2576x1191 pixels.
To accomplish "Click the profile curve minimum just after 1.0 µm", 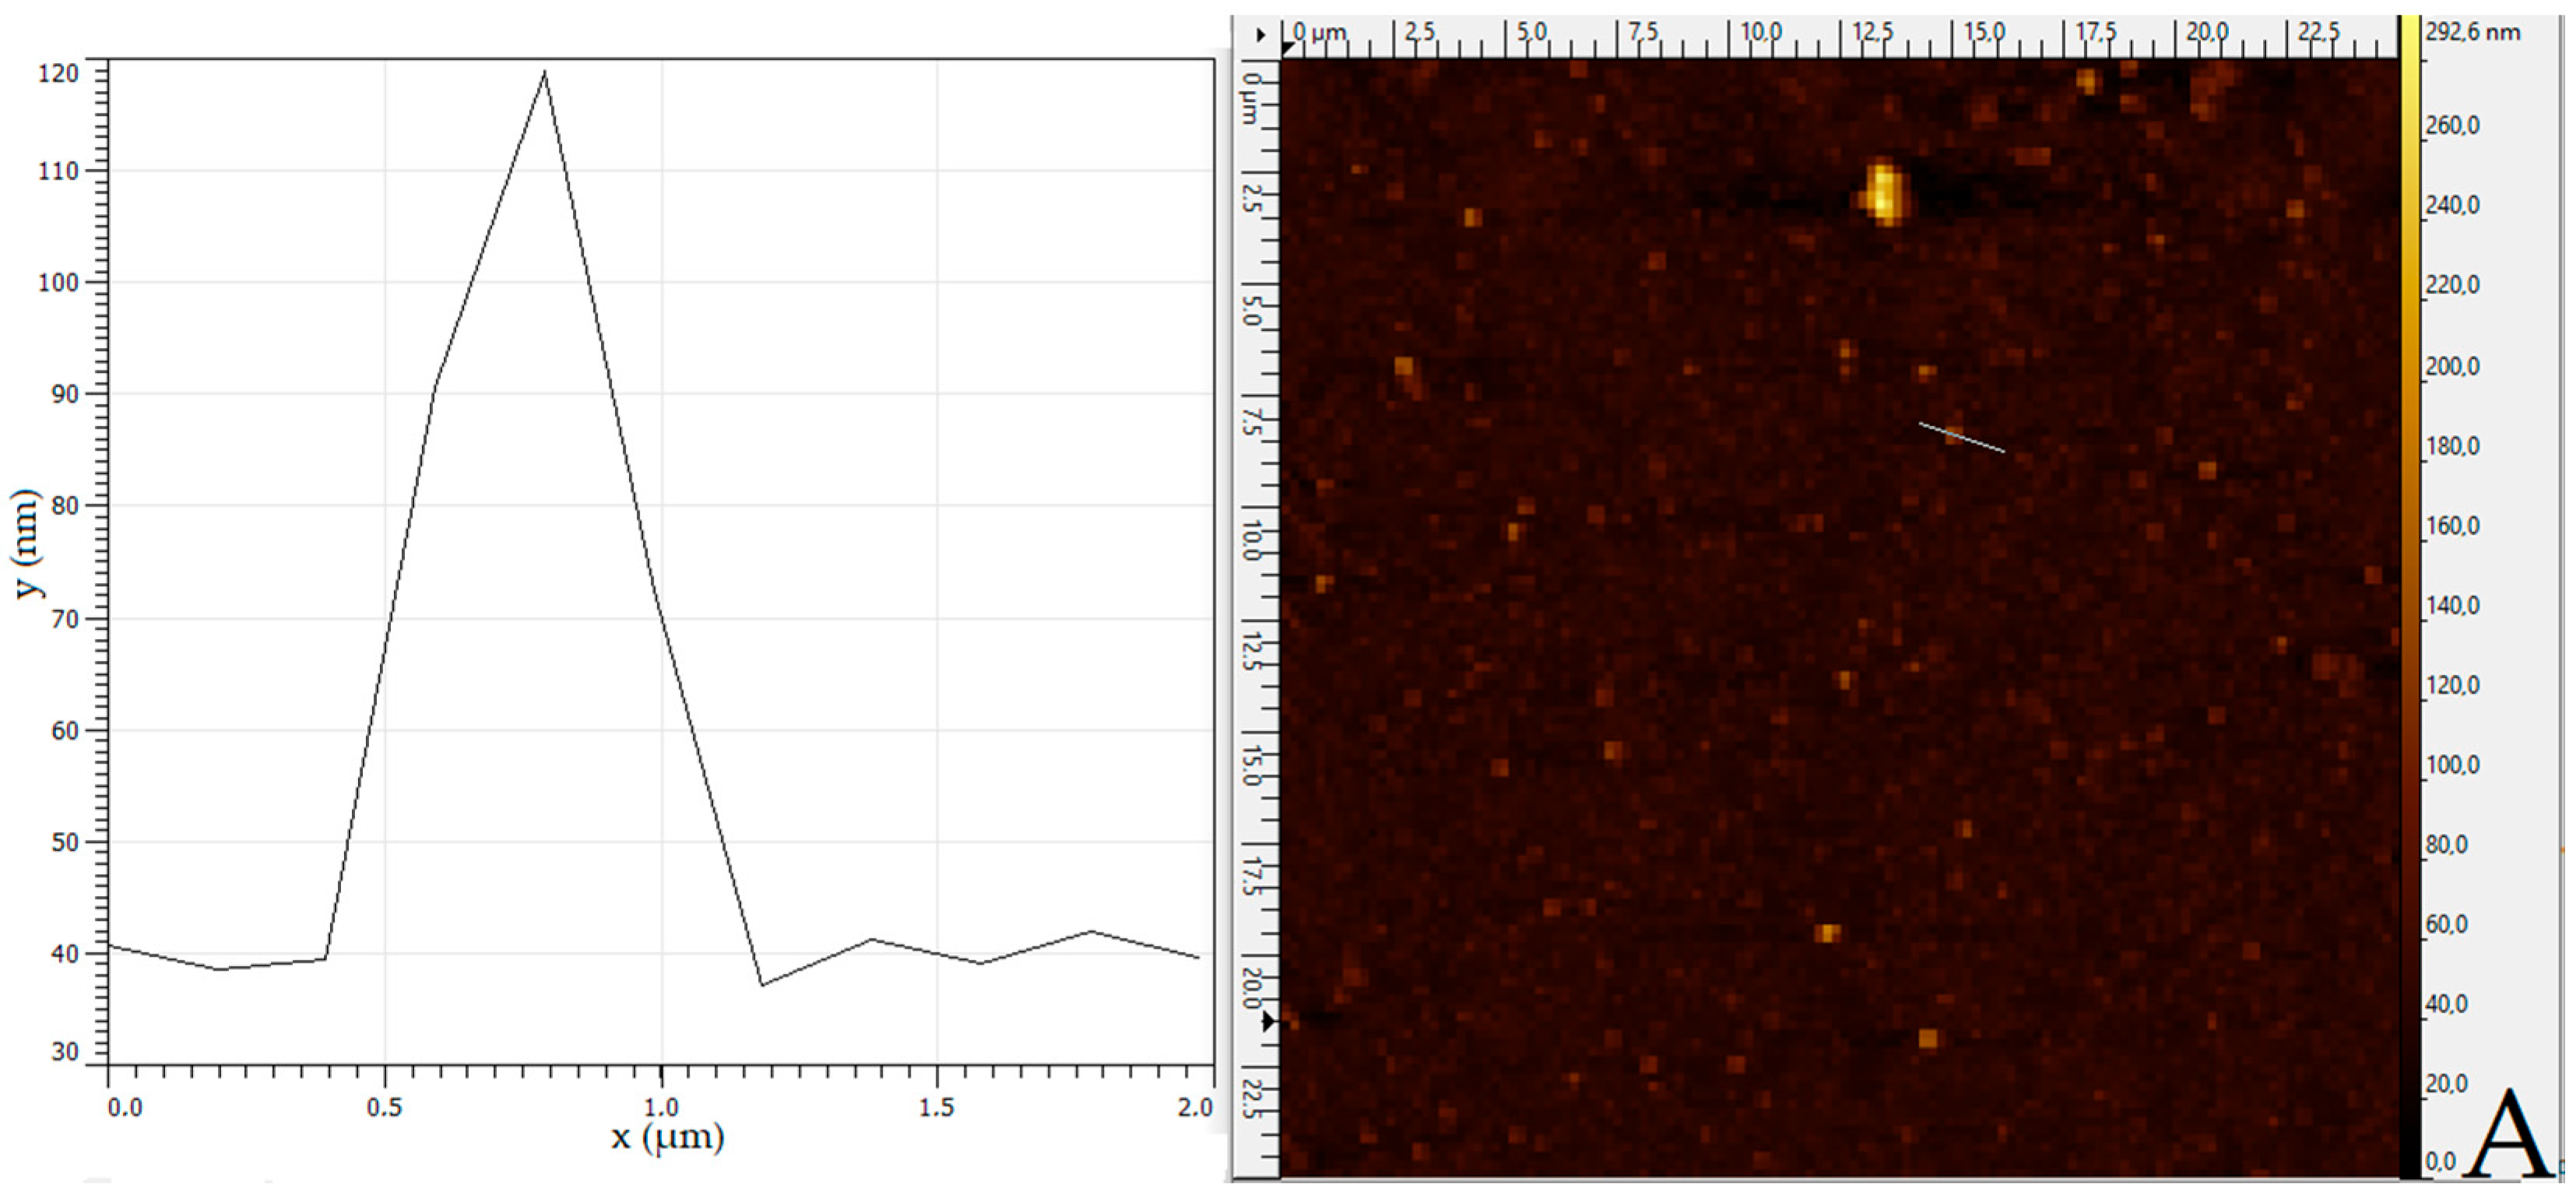I will [x=762, y=985].
